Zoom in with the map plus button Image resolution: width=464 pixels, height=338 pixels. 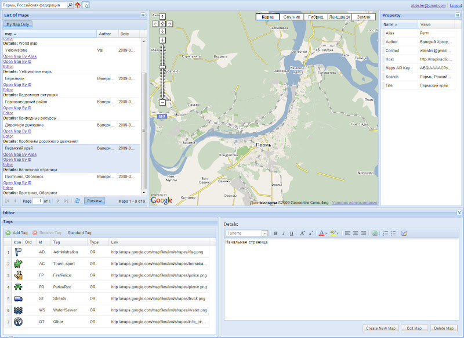(x=162, y=39)
